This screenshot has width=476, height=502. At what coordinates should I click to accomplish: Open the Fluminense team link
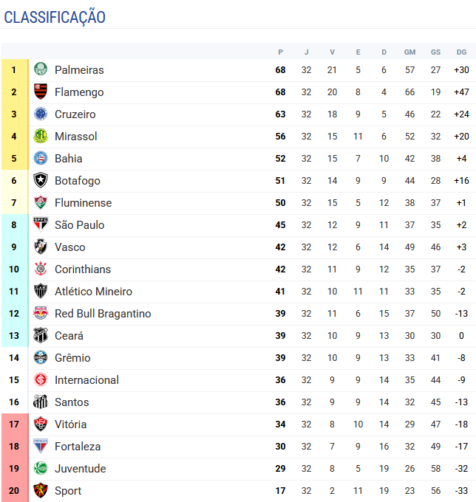(83, 203)
